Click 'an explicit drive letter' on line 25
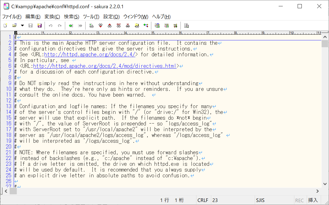The width and height of the screenshot is (329, 205). click(53, 175)
